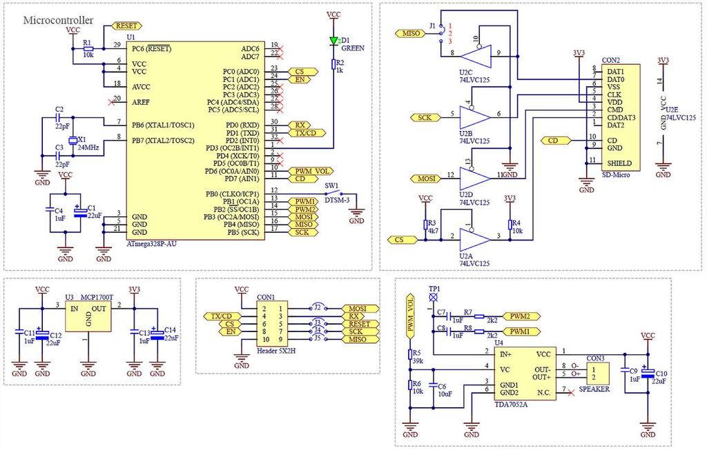Click the MISO net label beside J1

point(410,33)
